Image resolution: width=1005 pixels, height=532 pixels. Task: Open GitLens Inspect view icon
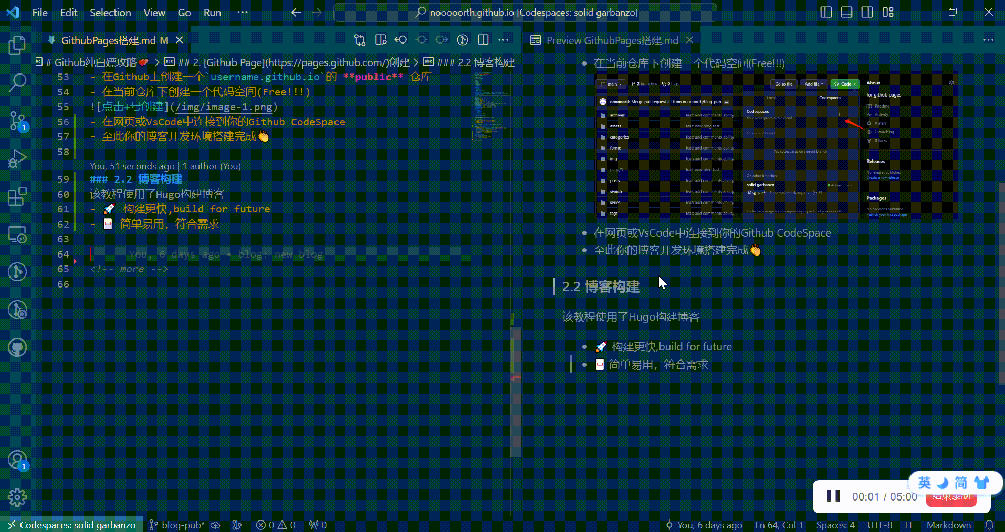[x=17, y=310]
